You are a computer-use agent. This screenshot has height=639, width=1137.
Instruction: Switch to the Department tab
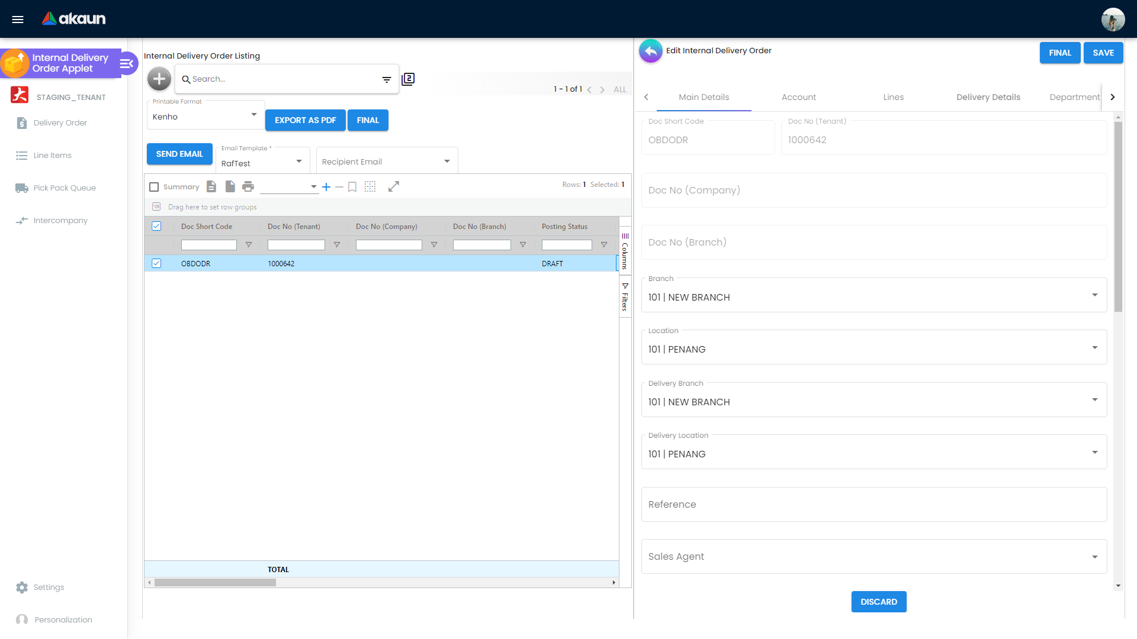tap(1074, 97)
